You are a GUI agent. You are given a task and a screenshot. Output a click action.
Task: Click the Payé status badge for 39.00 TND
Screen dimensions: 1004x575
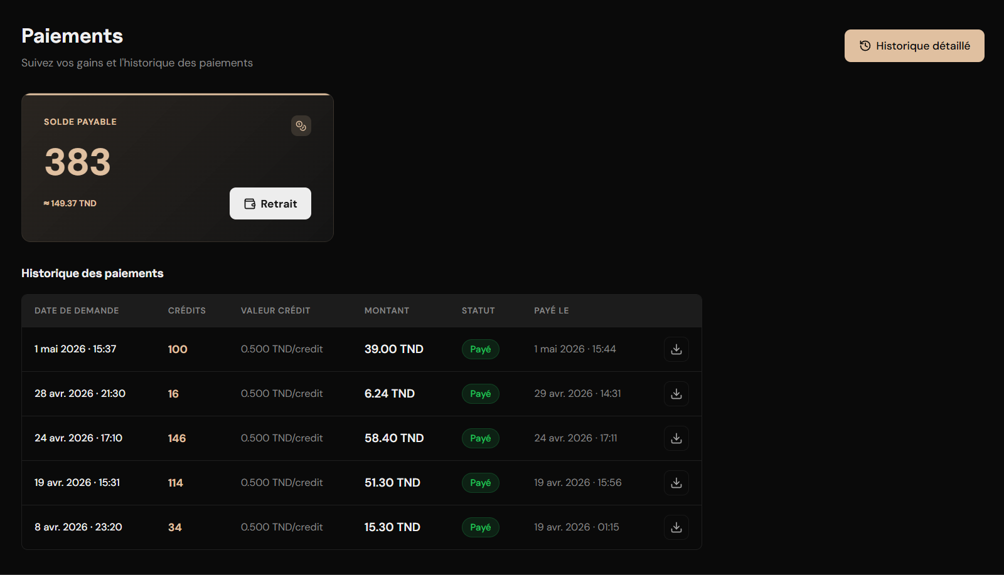click(x=481, y=349)
